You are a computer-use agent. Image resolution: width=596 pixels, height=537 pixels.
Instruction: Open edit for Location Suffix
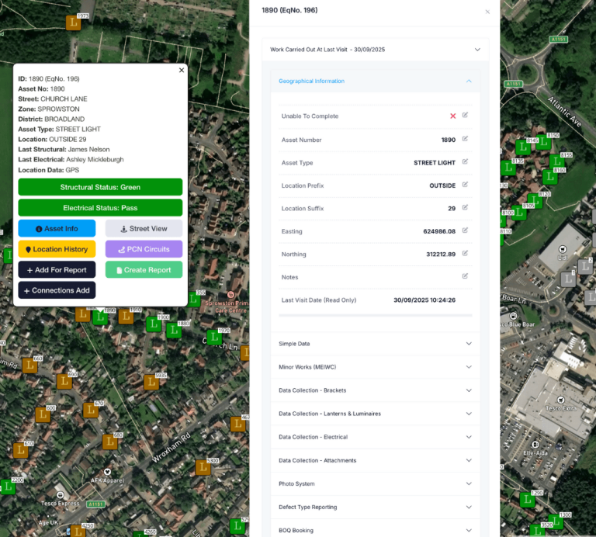[465, 208]
